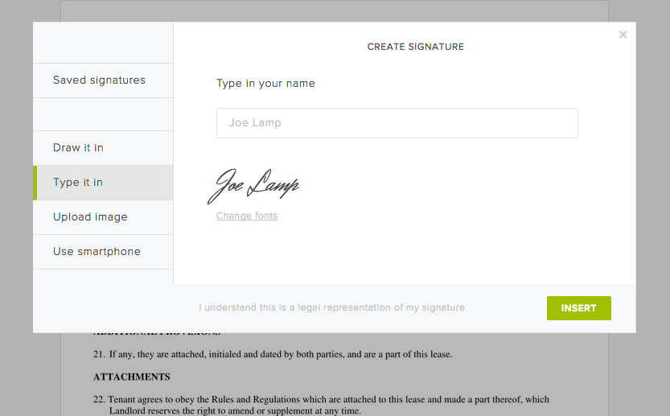The height and width of the screenshot is (416, 670).
Task: Switch to the Draw it in option
Action: pos(103,148)
